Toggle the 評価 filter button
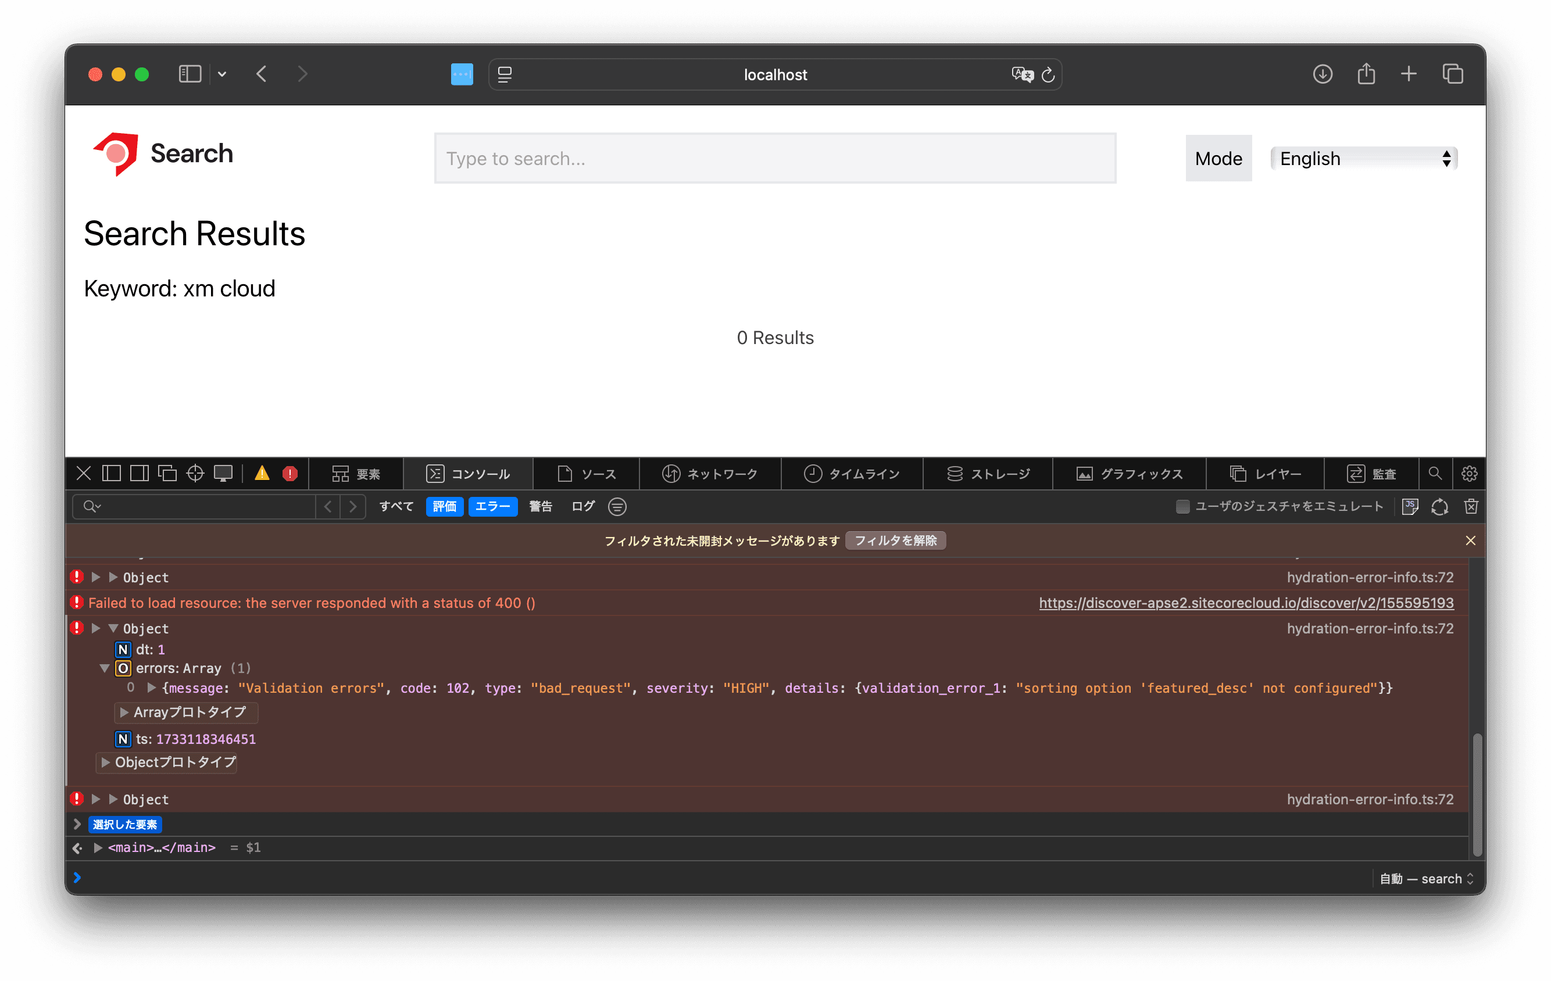This screenshot has height=981, width=1551. [x=445, y=507]
